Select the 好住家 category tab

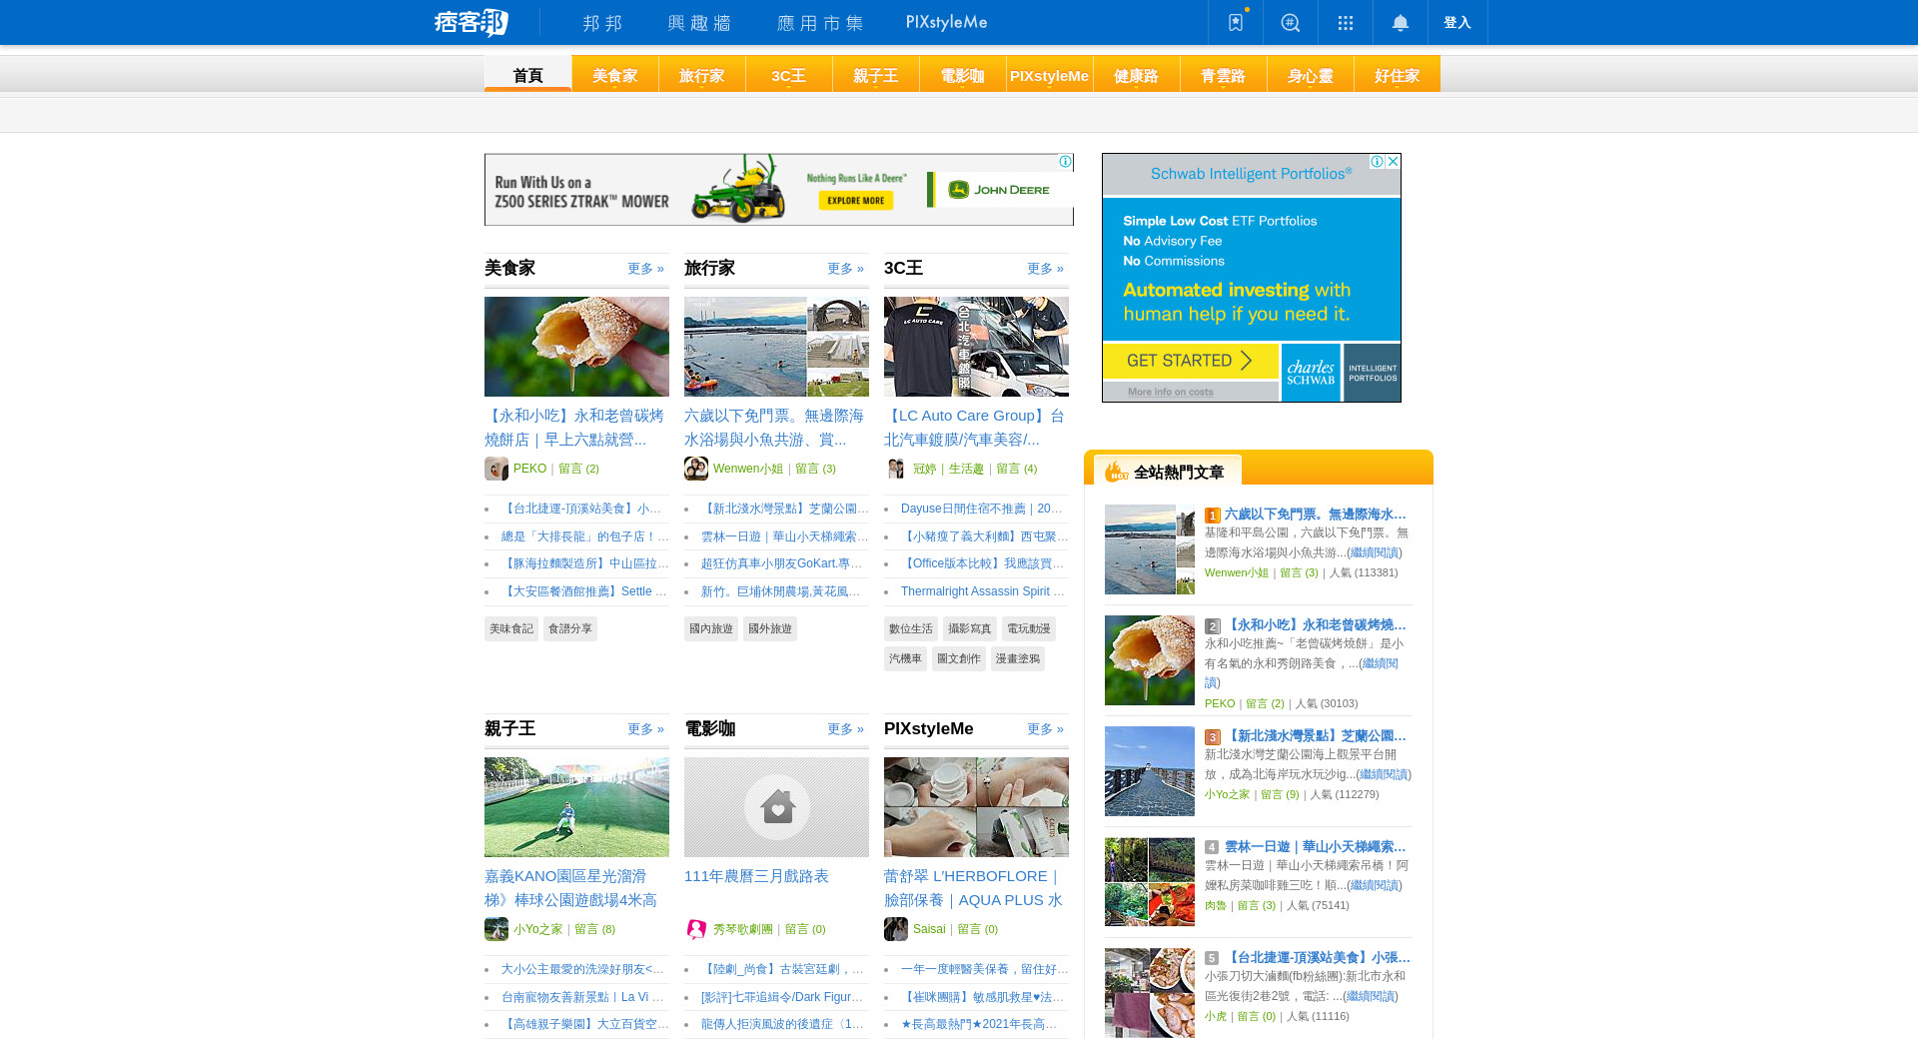coord(1397,74)
